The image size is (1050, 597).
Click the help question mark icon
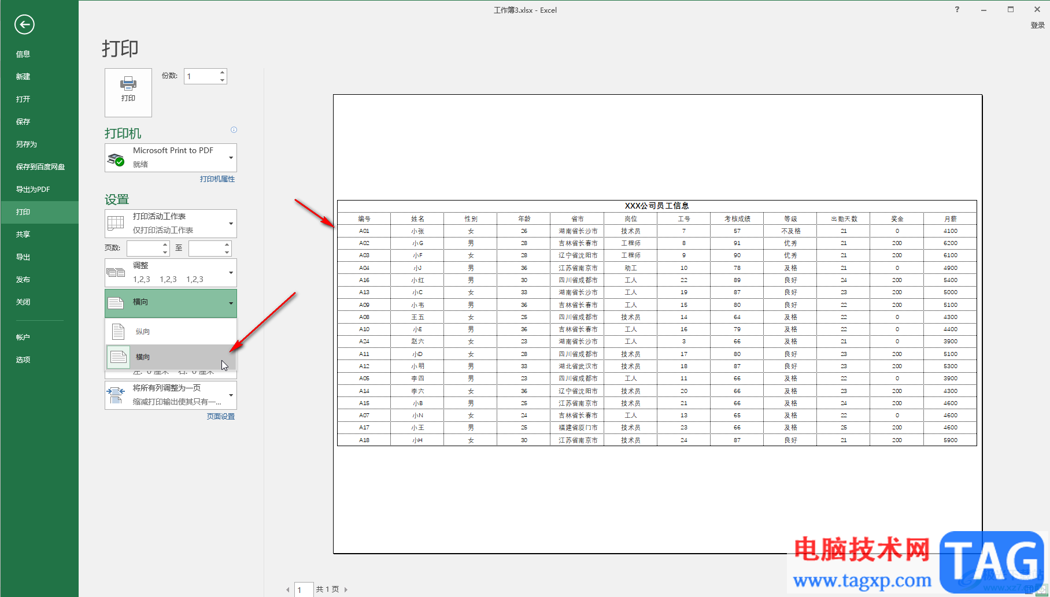[x=957, y=9]
